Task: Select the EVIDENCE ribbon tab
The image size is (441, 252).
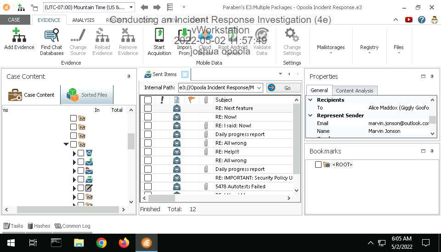Action: tap(49, 20)
